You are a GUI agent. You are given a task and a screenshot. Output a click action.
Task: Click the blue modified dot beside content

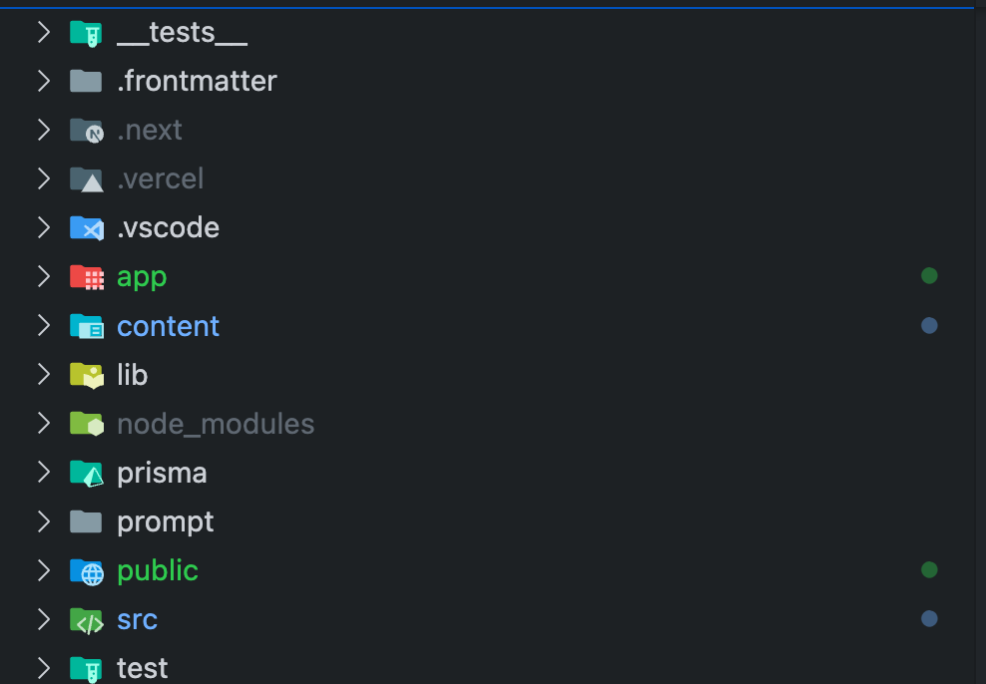tap(929, 325)
